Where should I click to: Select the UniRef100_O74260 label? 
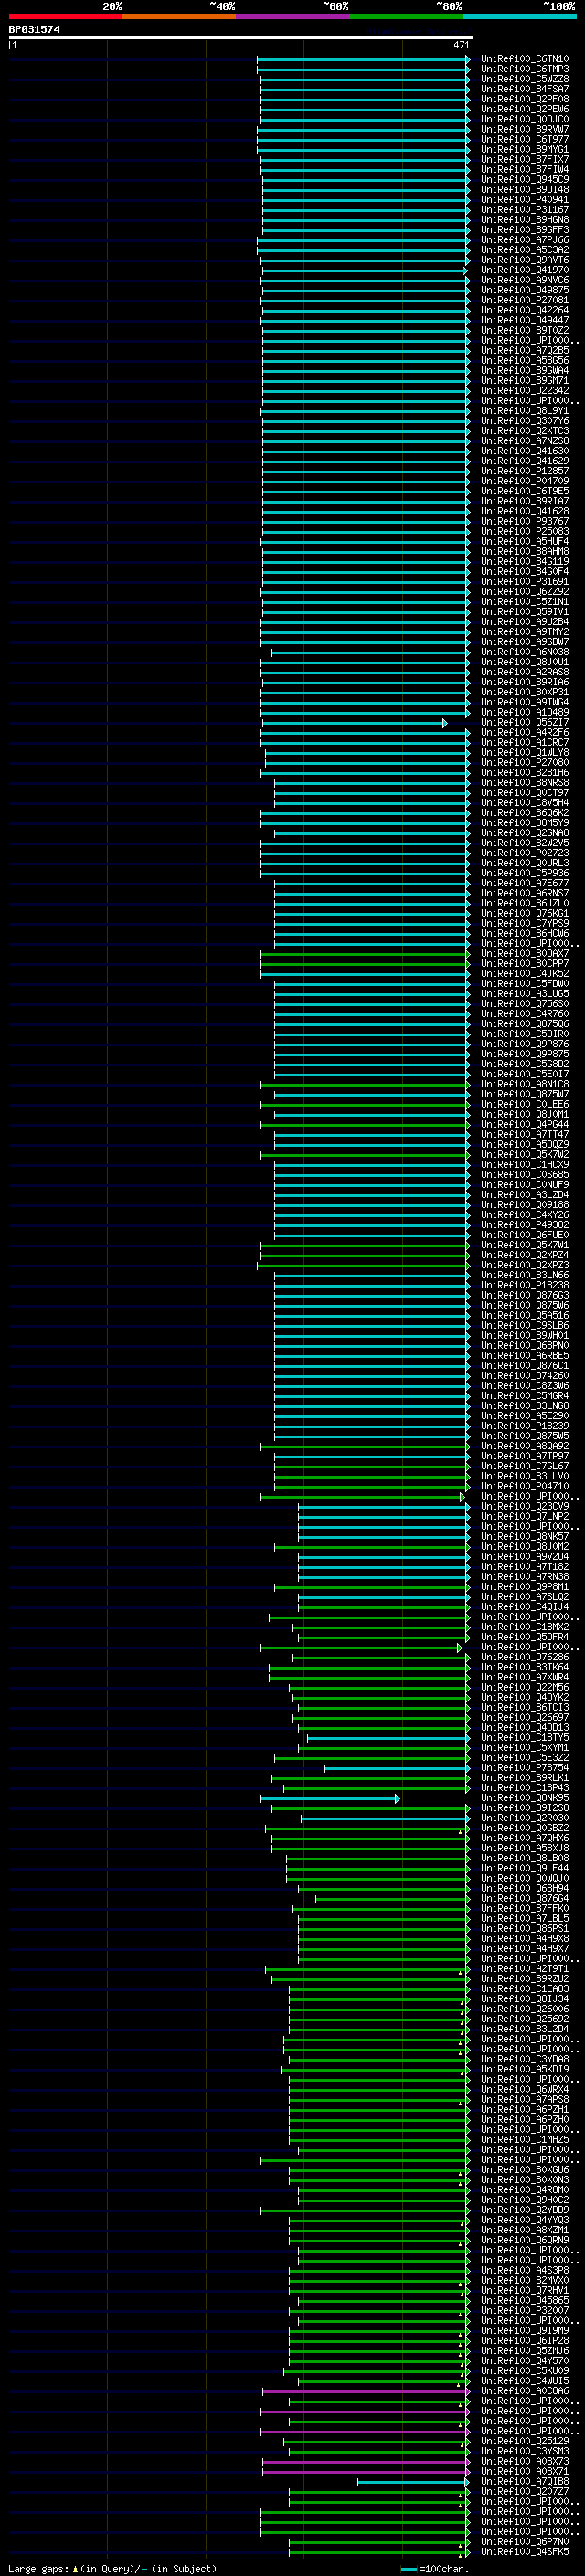(x=525, y=1376)
